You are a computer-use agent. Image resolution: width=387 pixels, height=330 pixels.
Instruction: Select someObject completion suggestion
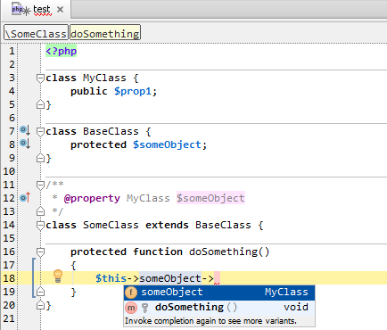click(219, 293)
